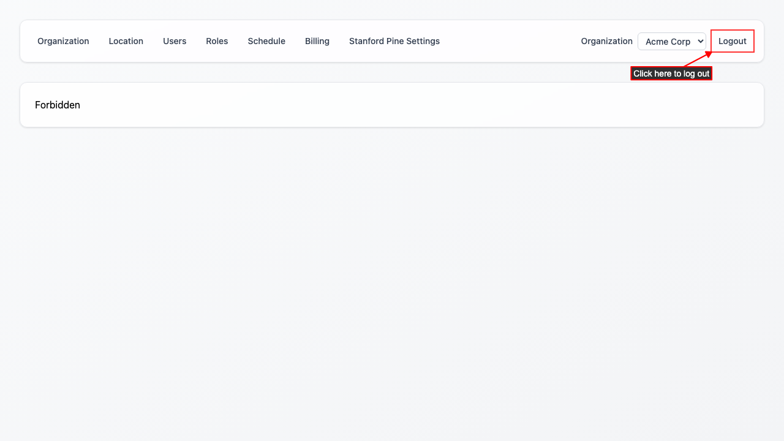View the Billing section
This screenshot has height=441, width=784.
click(x=317, y=41)
